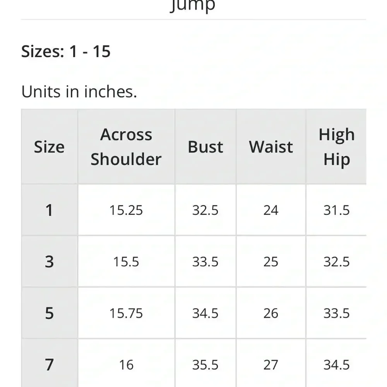Click the size 5 row label
This screenshot has height=387, width=387.
tap(49, 313)
